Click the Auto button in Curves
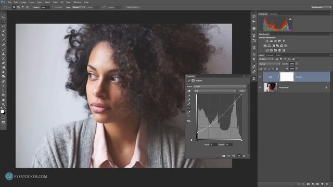 (x=242, y=91)
